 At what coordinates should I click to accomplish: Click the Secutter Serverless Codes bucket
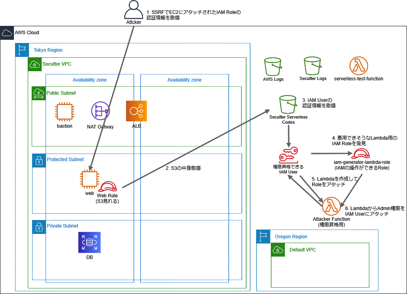pyautogui.click(x=288, y=104)
